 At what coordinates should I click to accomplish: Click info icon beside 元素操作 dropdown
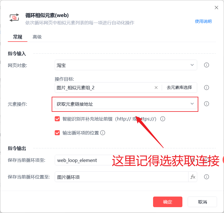point(206,104)
